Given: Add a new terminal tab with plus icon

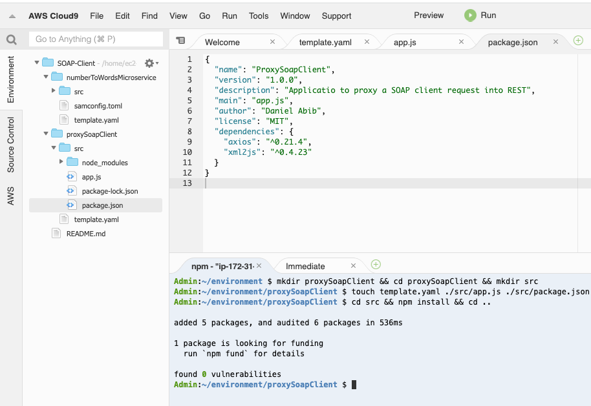Looking at the screenshot, I should coord(376,265).
